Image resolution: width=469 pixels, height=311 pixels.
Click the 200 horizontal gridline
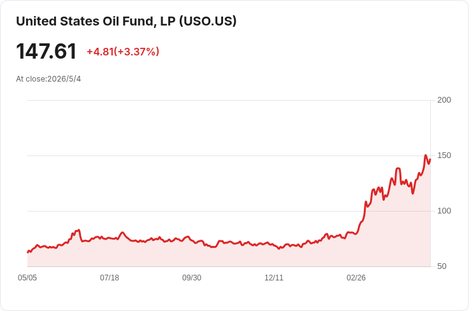(x=229, y=100)
